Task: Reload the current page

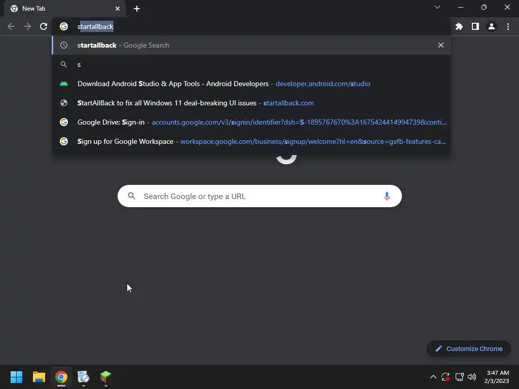Action: pos(44,26)
